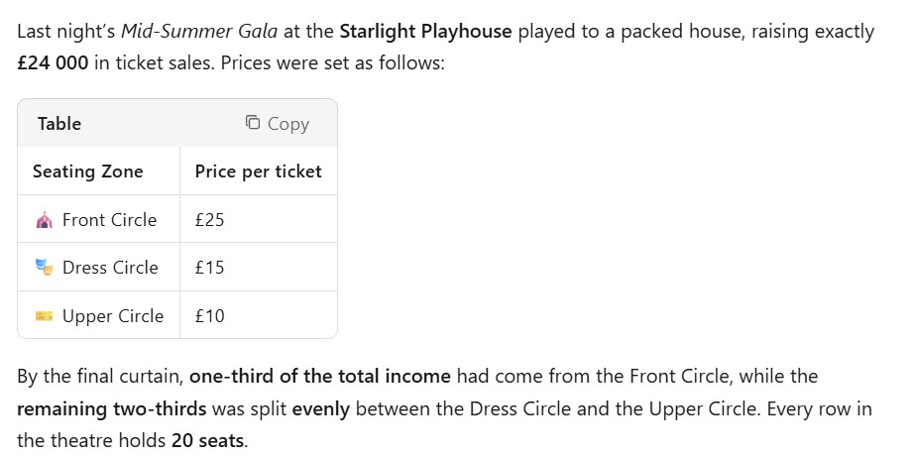Click the £25 price cell

[210, 220]
